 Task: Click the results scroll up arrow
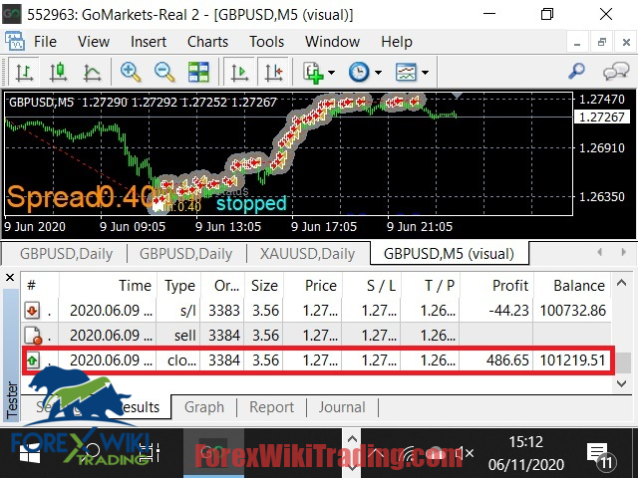621,283
